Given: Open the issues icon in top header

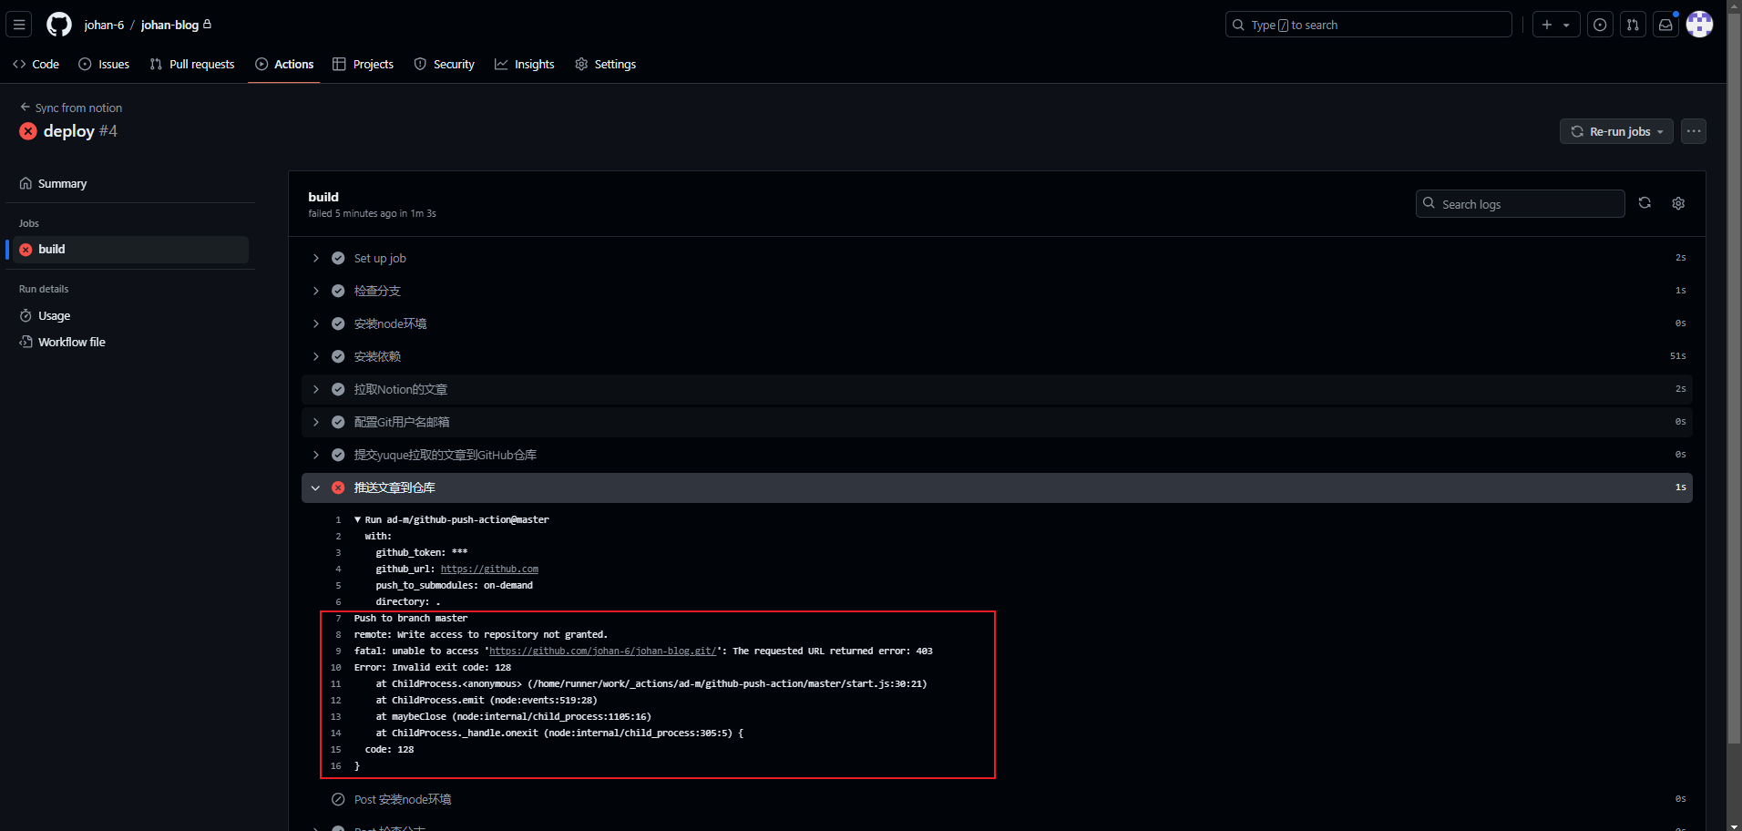Looking at the screenshot, I should click(1600, 25).
